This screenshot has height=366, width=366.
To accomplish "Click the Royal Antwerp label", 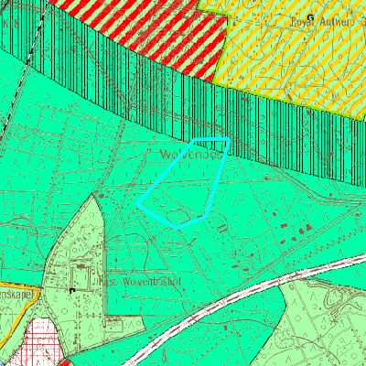I will (x=323, y=22).
